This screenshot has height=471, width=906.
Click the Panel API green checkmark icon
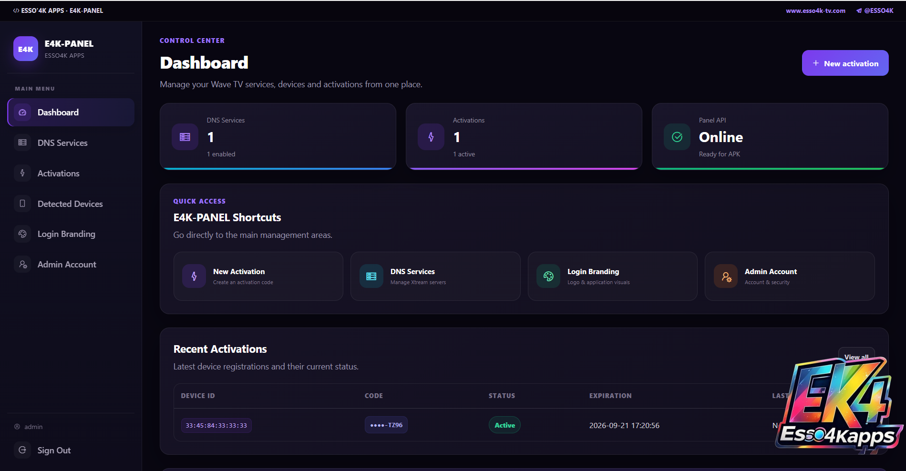(x=677, y=137)
